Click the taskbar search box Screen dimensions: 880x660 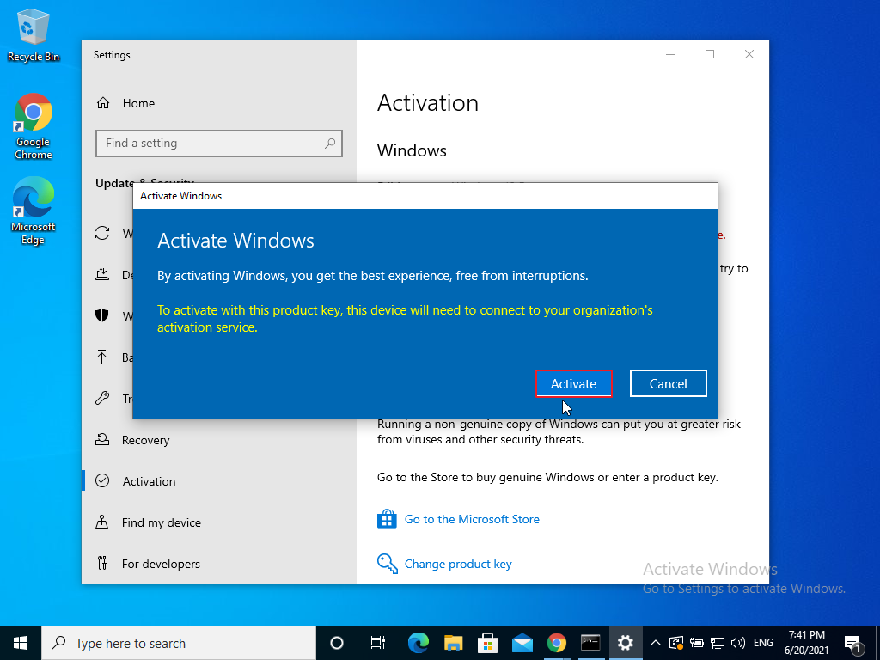(179, 643)
